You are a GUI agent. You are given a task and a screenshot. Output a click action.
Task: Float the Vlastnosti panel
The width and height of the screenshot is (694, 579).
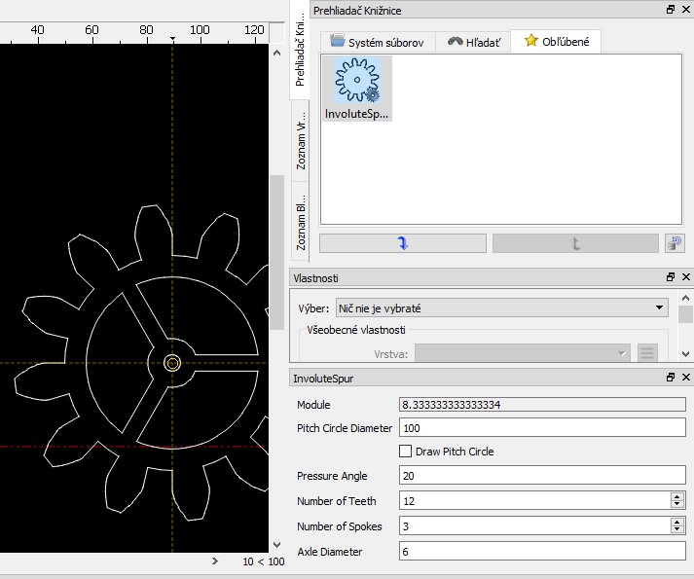[671, 277]
